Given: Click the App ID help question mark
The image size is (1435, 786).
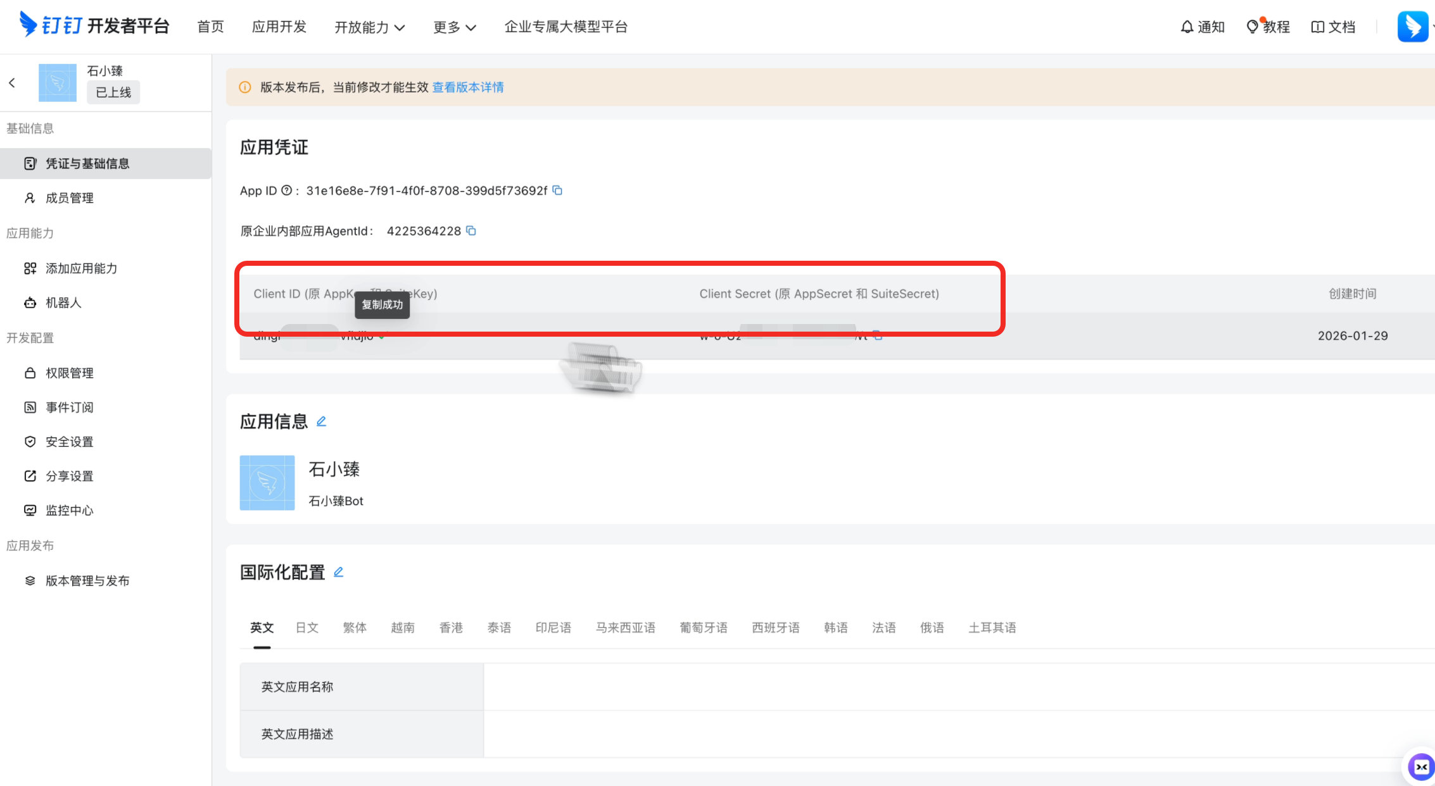Looking at the screenshot, I should coord(288,190).
